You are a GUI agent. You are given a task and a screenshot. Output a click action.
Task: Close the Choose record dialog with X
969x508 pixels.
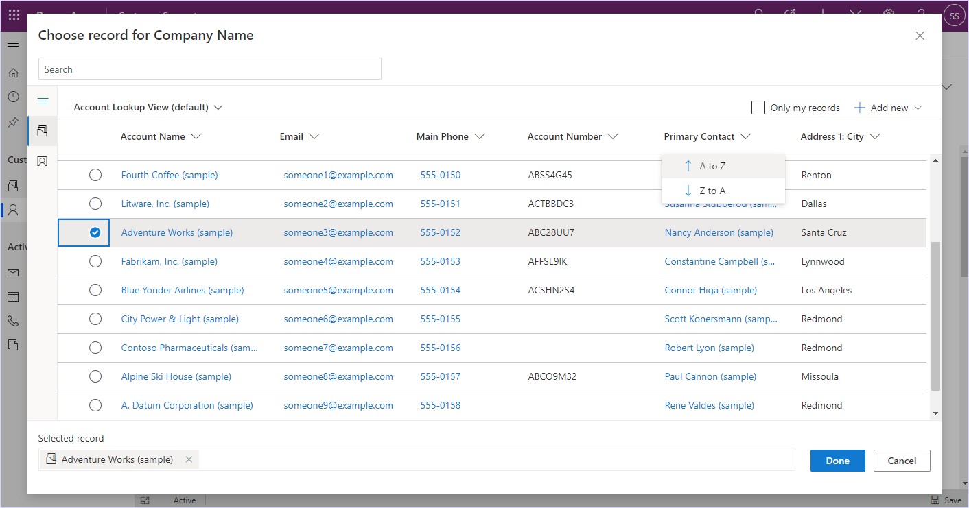pos(920,36)
